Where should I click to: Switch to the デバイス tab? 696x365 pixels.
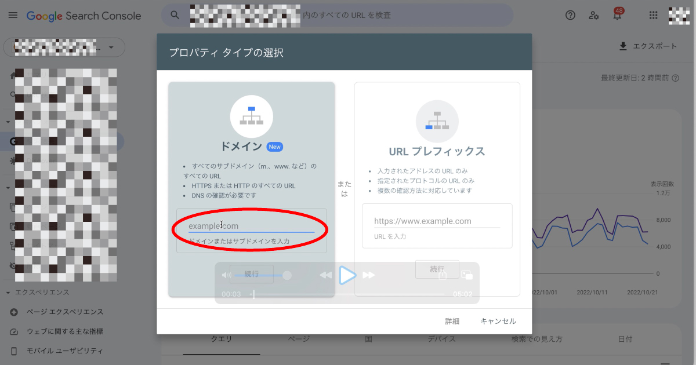(x=442, y=340)
